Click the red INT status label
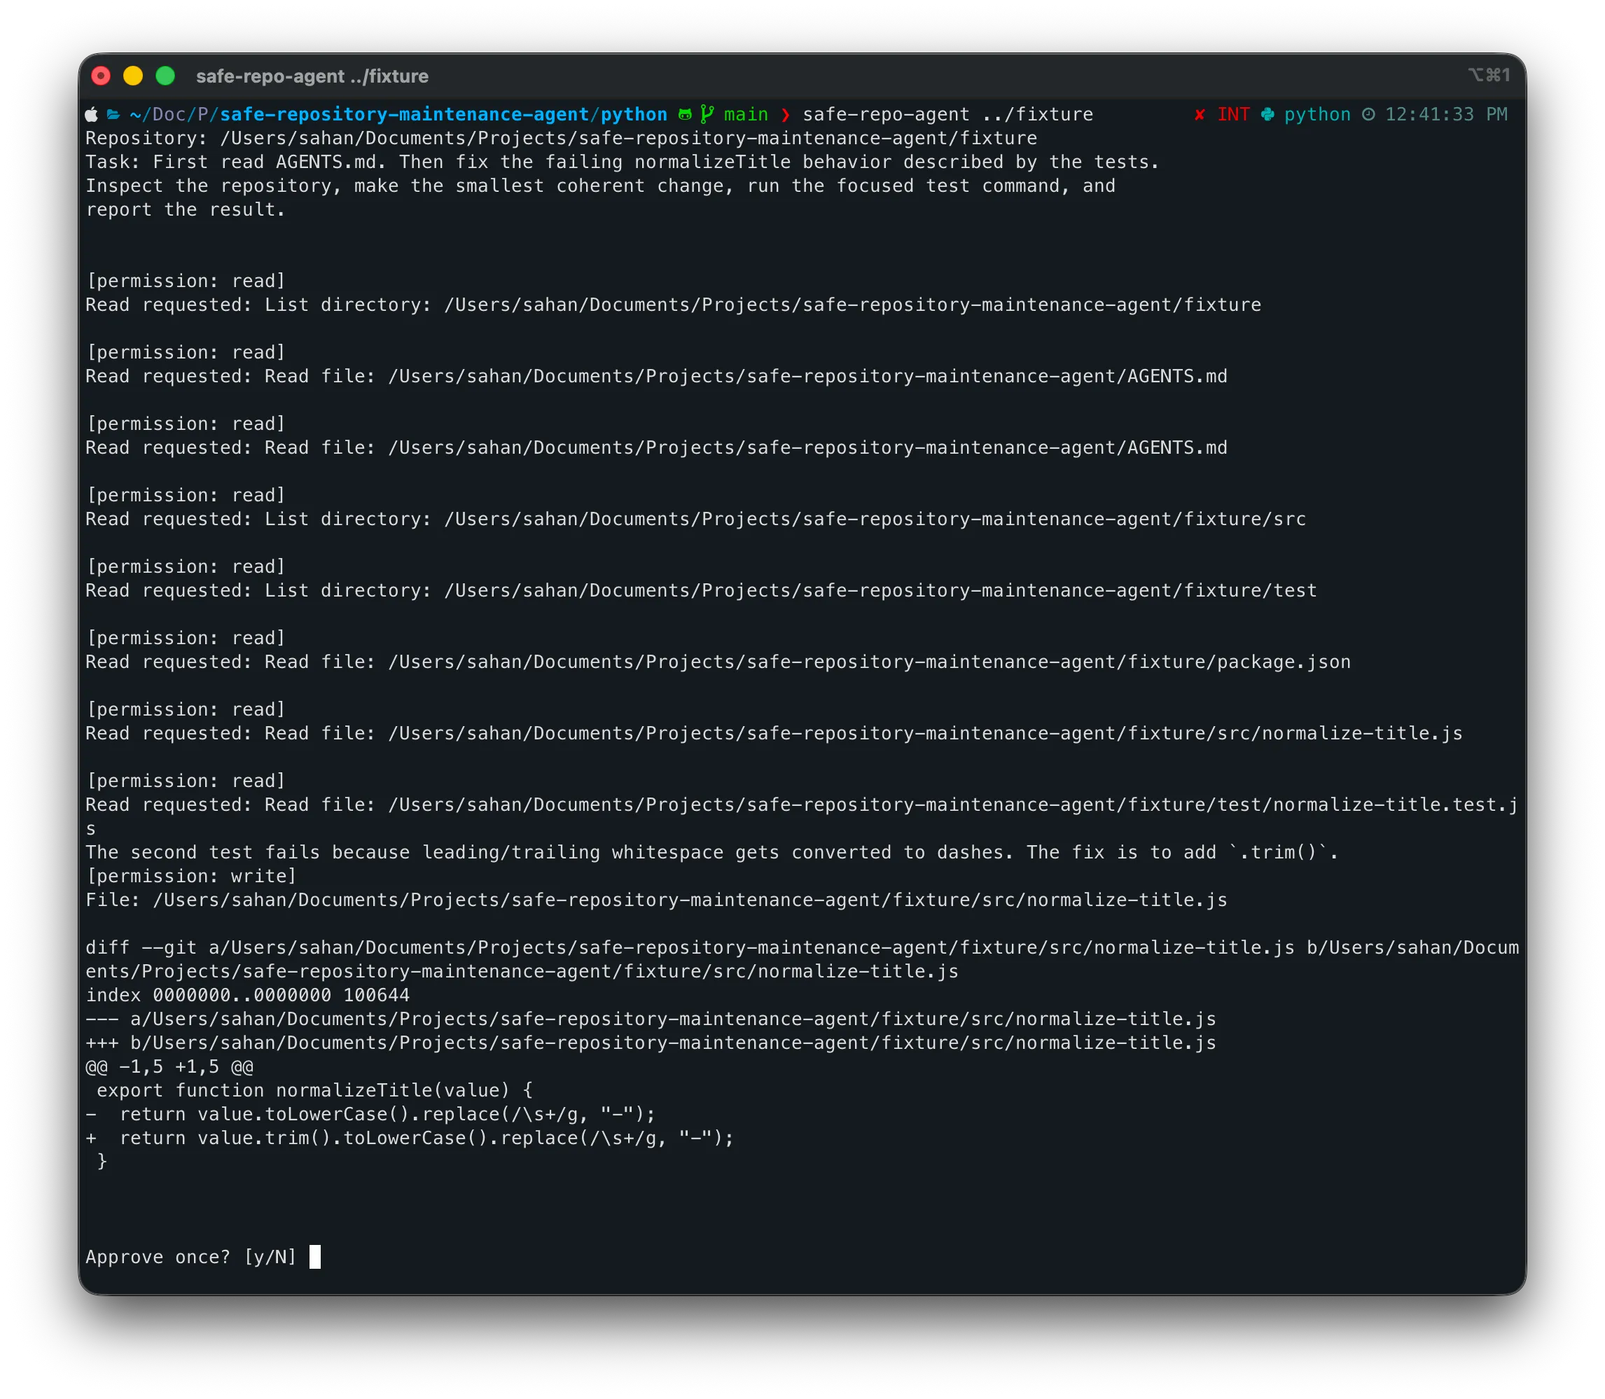The height and width of the screenshot is (1399, 1605). (1233, 115)
